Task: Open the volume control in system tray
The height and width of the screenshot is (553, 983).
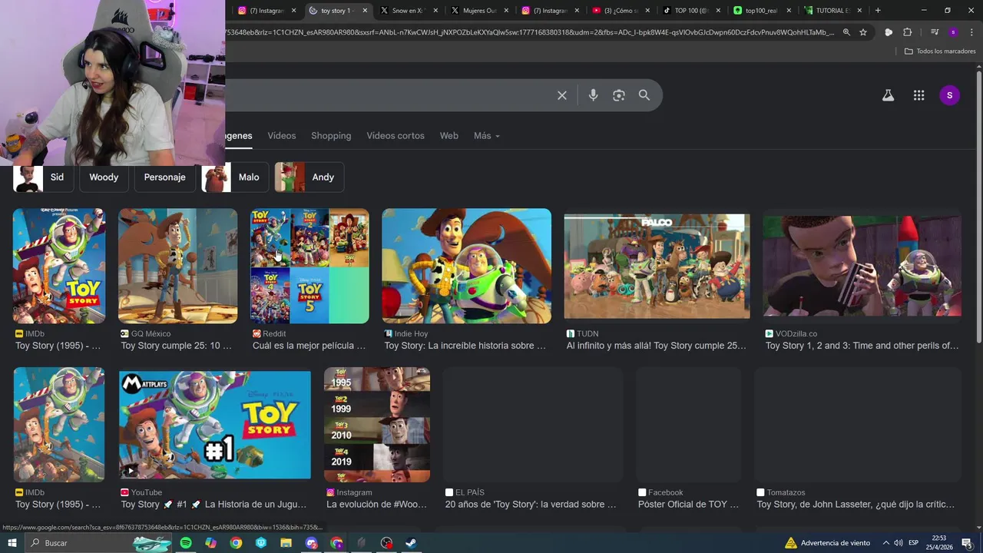Action: click(x=899, y=543)
